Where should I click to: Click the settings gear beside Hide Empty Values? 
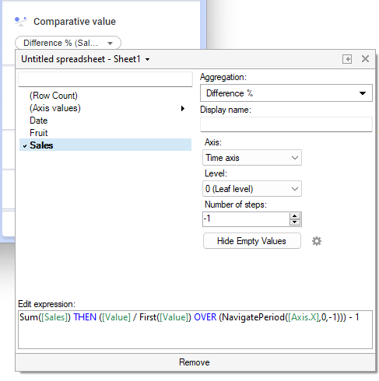(x=317, y=241)
